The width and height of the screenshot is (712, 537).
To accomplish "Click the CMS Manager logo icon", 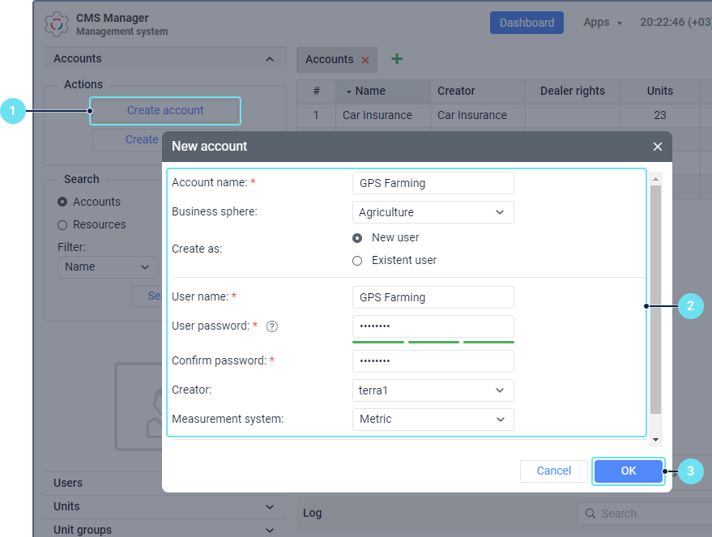I will 56,25.
